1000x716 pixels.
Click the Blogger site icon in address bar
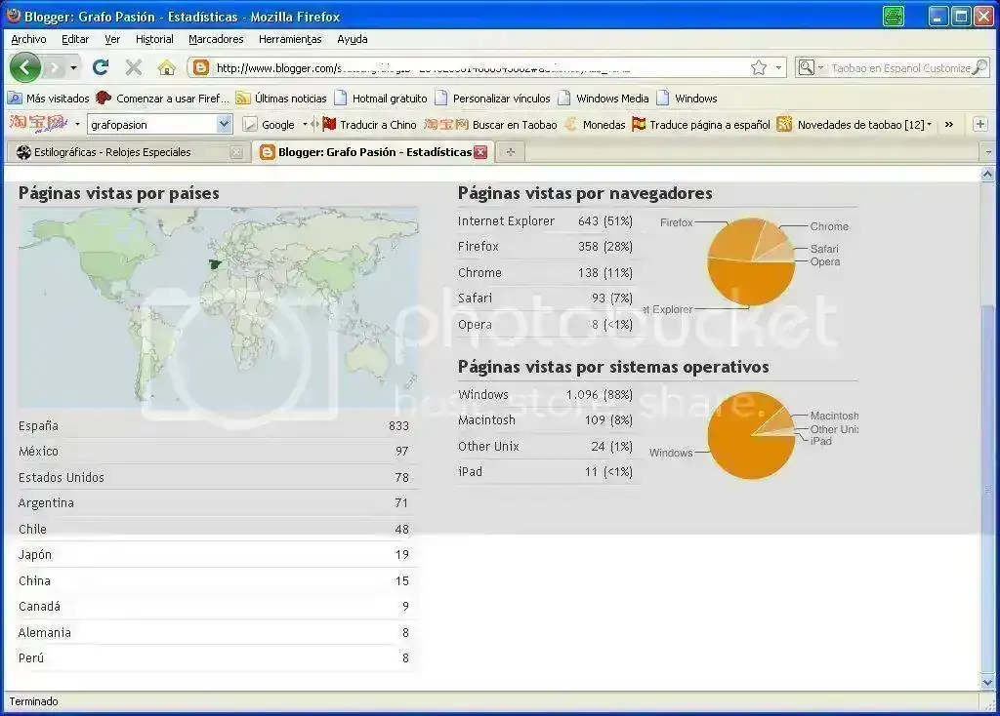click(201, 67)
